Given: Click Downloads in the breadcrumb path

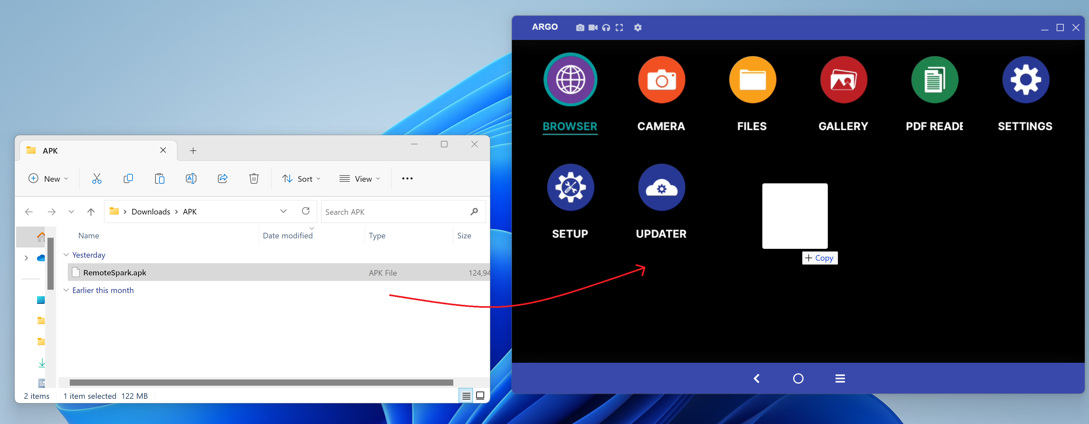Looking at the screenshot, I should click(151, 212).
